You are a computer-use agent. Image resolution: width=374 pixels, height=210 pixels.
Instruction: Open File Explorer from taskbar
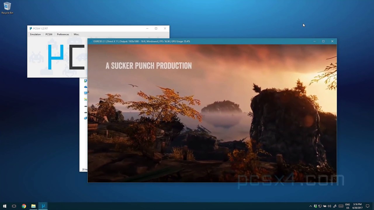pos(33,206)
